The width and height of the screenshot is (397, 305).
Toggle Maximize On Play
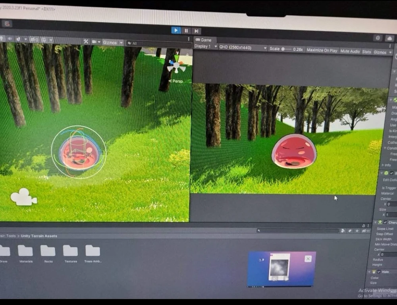tap(322, 51)
